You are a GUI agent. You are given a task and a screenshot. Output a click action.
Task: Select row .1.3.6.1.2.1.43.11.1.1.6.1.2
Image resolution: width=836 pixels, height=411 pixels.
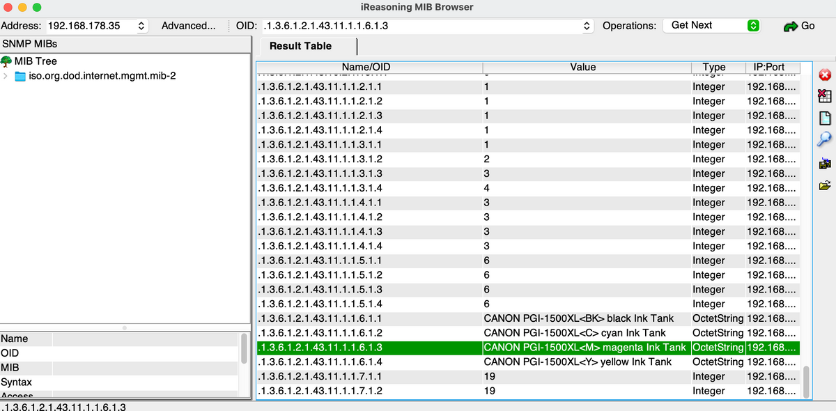(x=528, y=333)
